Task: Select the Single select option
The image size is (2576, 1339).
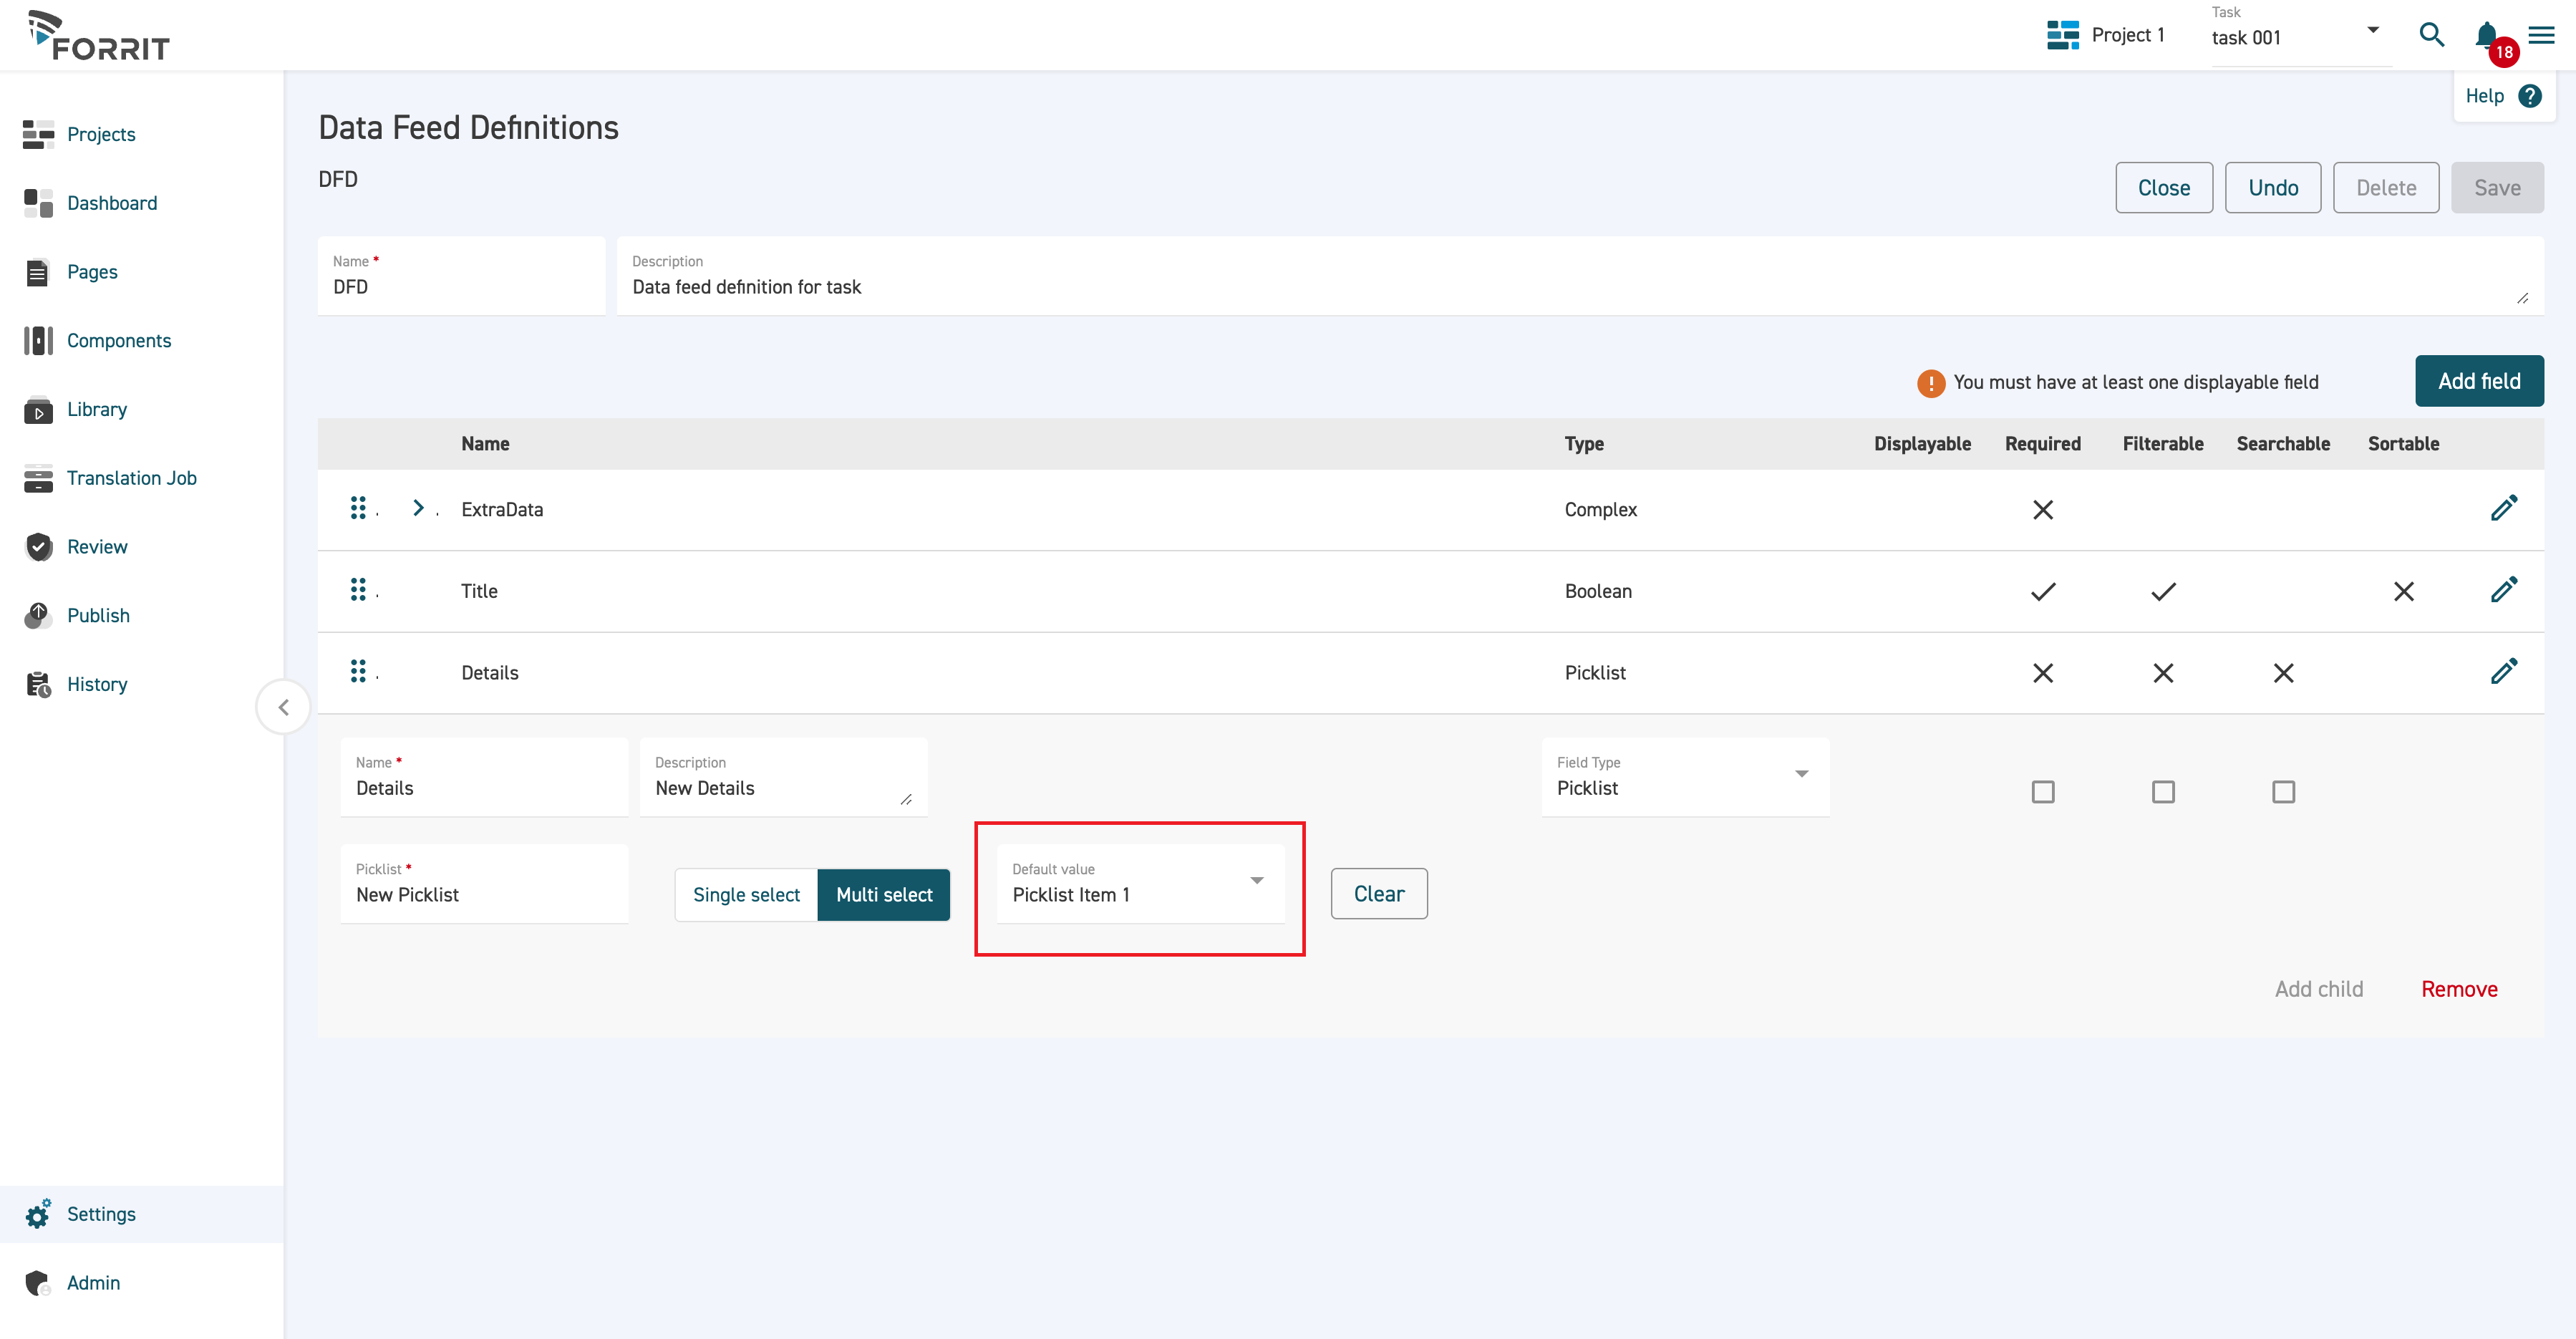Action: point(745,894)
